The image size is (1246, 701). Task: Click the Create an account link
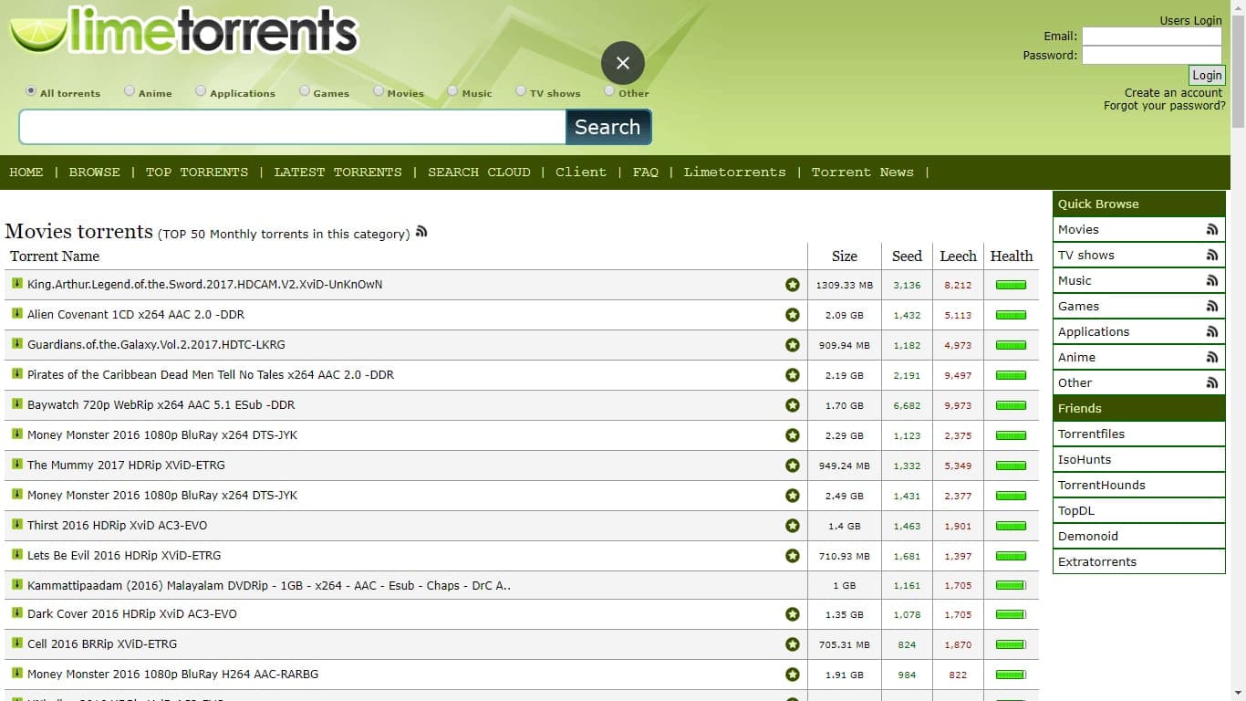1173,93
